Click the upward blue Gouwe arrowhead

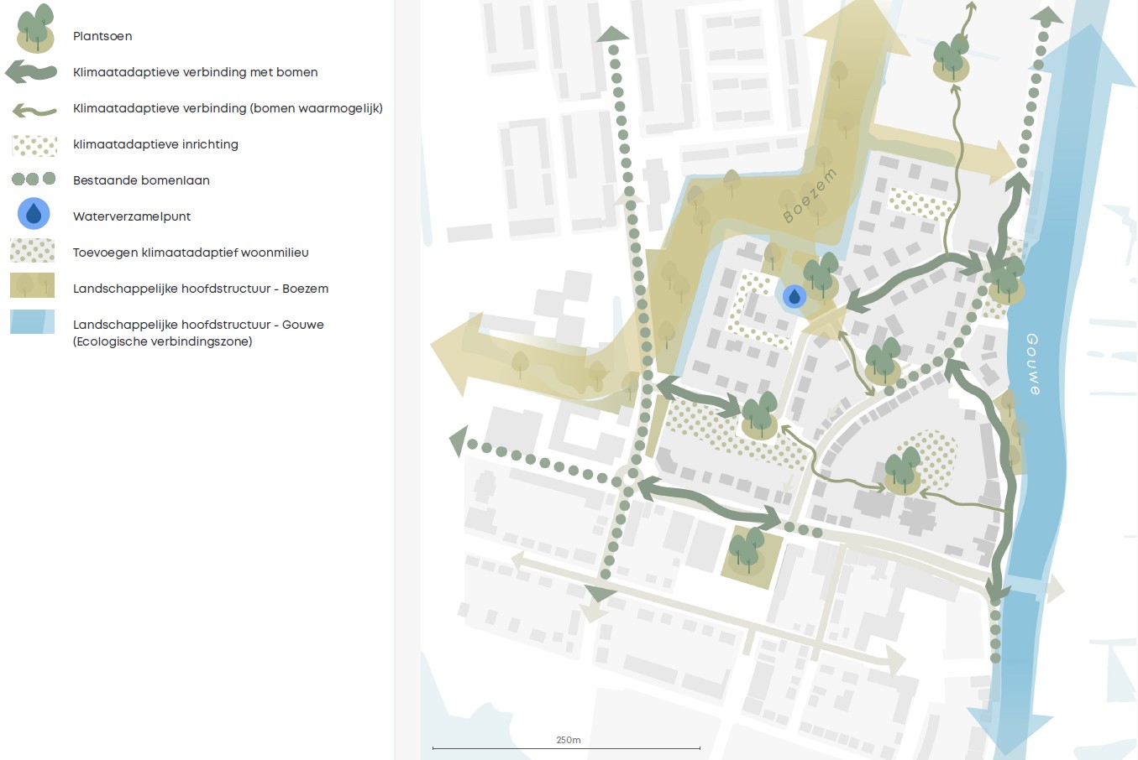click(x=1091, y=55)
